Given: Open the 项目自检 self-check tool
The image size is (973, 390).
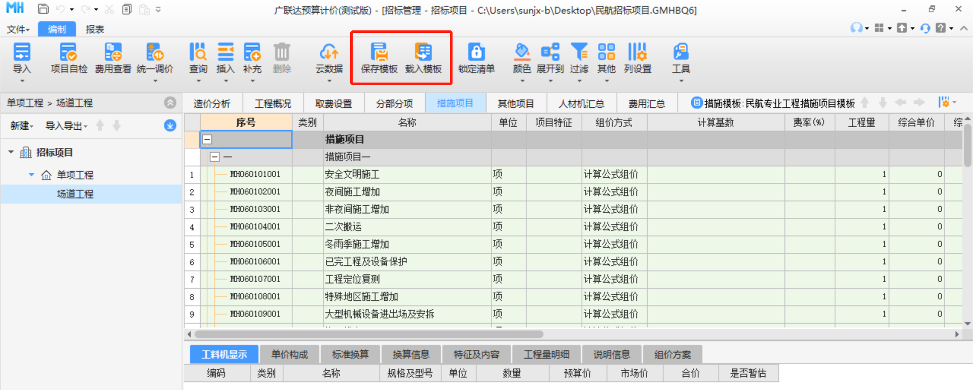Looking at the screenshot, I should click(68, 53).
